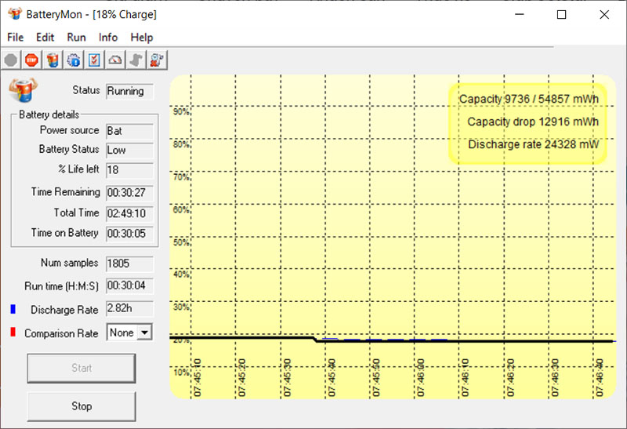The height and width of the screenshot is (429, 627).
Task: Click the greyed-out toolbar icon after the gauge
Action: (x=136, y=60)
